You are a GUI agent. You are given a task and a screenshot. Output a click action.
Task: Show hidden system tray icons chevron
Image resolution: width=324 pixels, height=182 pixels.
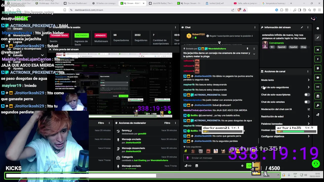(x=278, y=175)
